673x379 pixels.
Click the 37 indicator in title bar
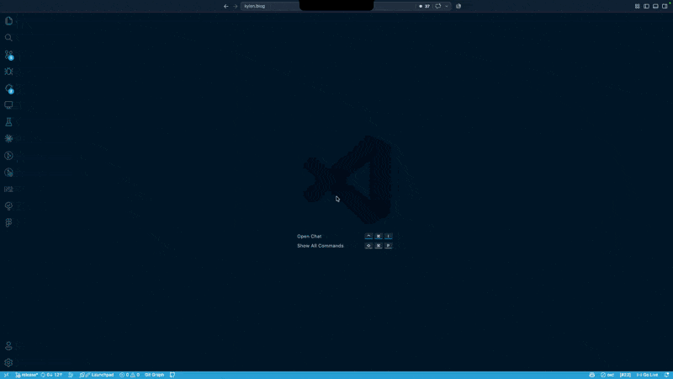424,6
